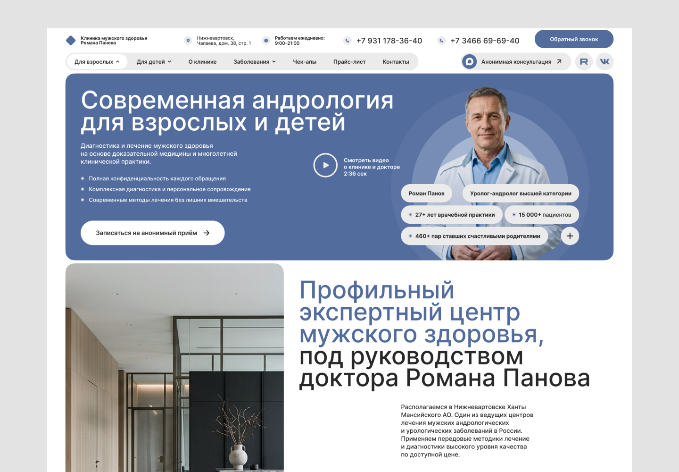Call the +7 931 178-36-40 number
The height and width of the screenshot is (472, 679).
point(389,41)
